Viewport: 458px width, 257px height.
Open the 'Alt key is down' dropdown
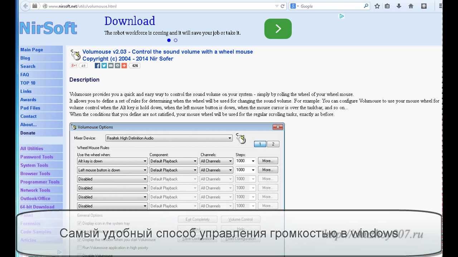tap(112, 161)
